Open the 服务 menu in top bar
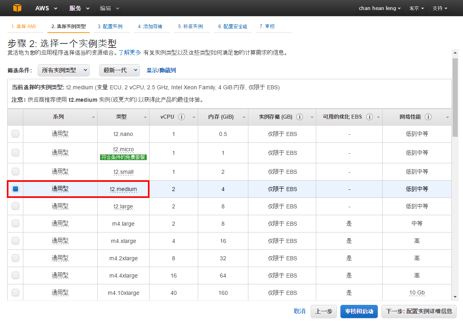Viewport: 463px width, 321px height. coord(79,8)
